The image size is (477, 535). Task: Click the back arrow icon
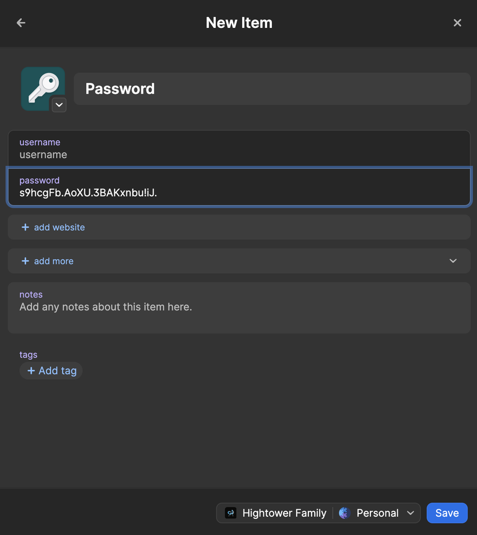click(x=21, y=22)
